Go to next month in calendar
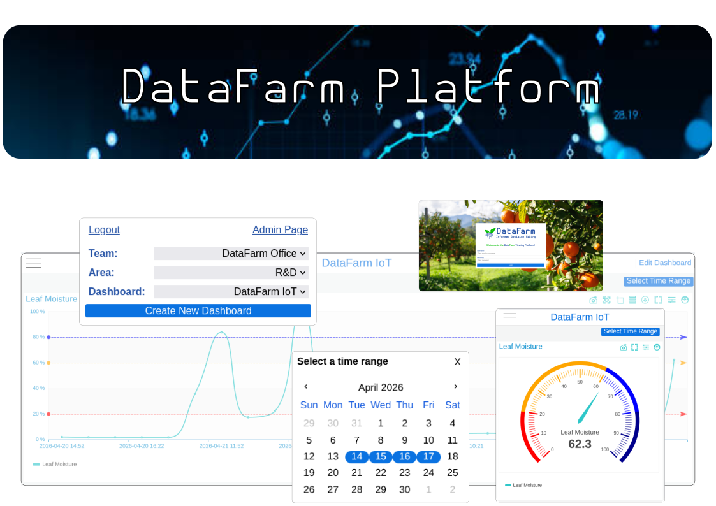This screenshot has height=506, width=716. click(455, 386)
